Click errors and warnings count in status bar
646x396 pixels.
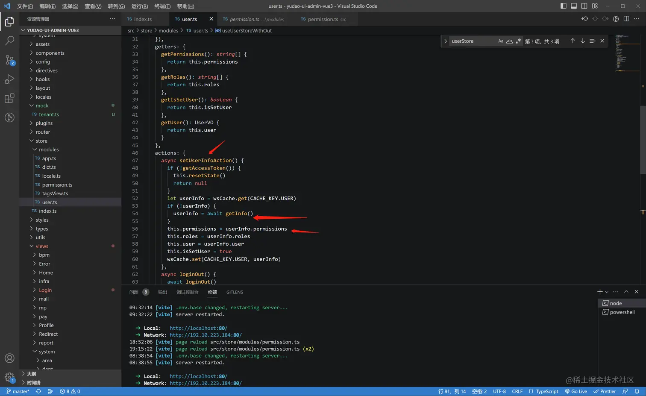click(70, 391)
